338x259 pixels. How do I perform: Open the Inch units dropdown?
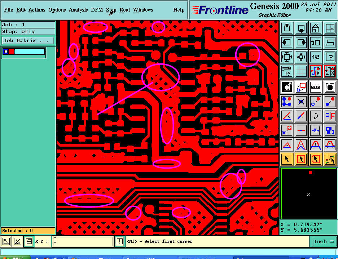tap(324, 241)
